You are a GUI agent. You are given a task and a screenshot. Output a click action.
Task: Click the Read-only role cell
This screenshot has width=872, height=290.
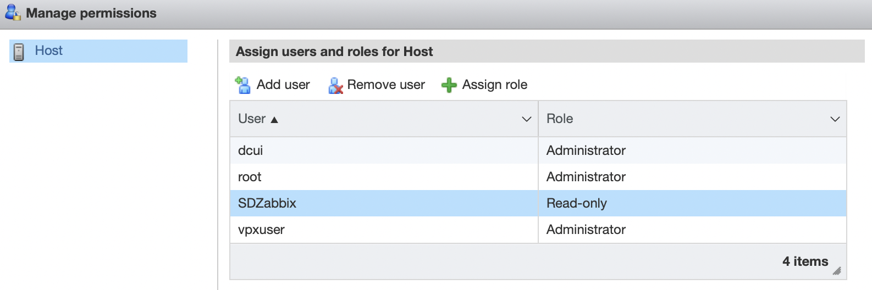click(x=576, y=203)
